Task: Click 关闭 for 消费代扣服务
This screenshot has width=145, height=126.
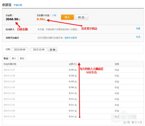Action: click(138, 37)
